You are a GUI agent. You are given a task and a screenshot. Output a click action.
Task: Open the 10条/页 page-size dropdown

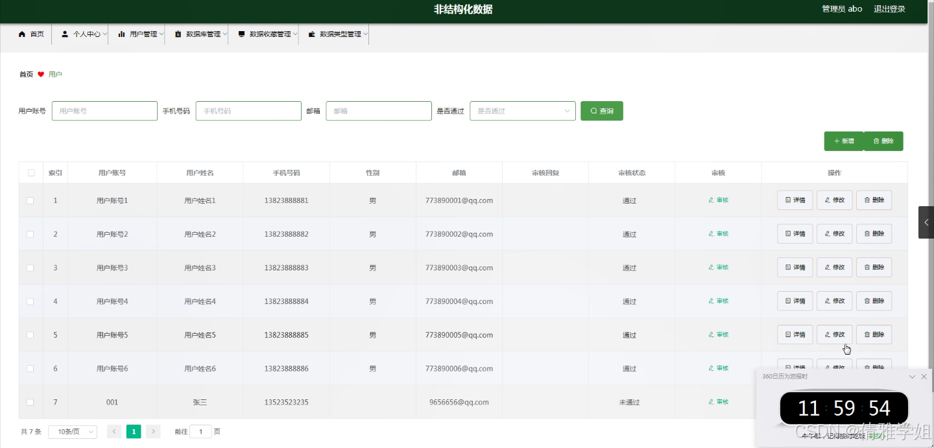pyautogui.click(x=72, y=431)
